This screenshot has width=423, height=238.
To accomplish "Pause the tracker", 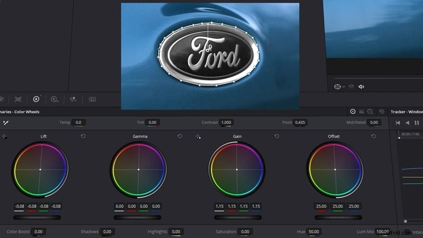I will tap(417, 123).
